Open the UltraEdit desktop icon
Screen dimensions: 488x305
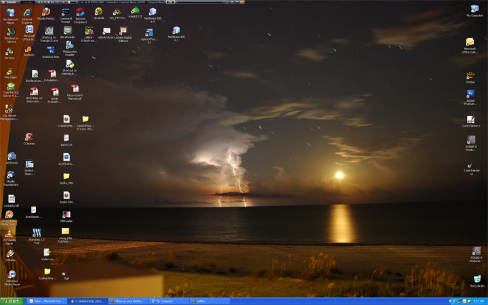[98, 12]
